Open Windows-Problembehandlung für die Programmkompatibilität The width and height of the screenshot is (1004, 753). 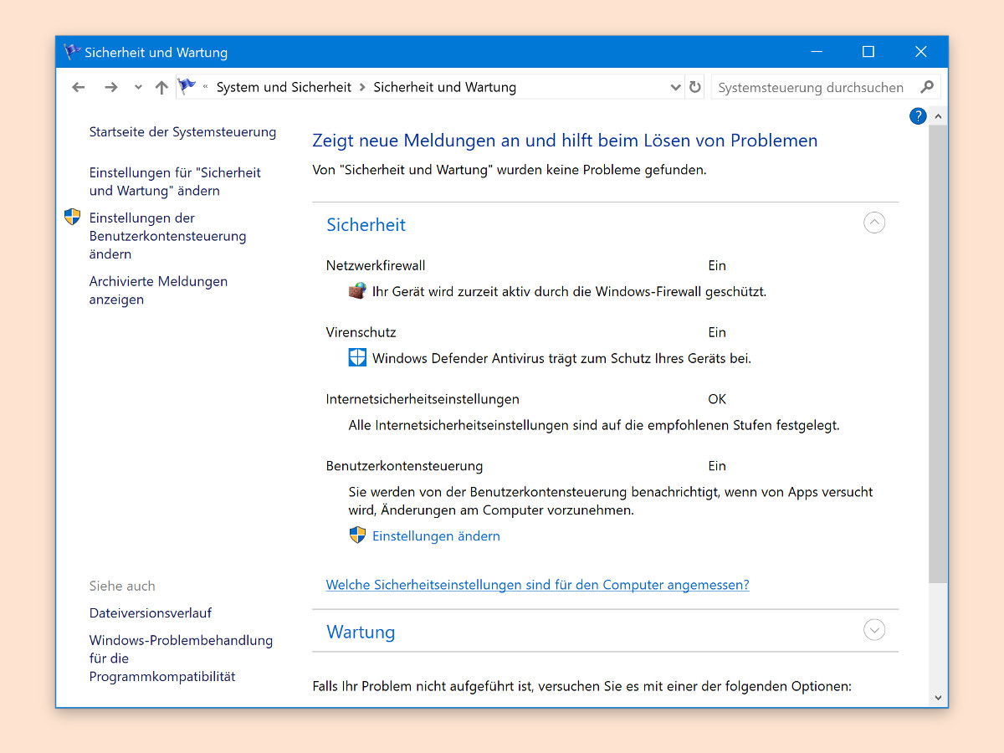181,658
